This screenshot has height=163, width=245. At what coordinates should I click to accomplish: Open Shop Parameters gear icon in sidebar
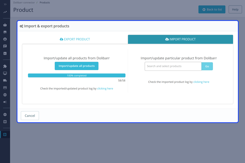(x=5, y=114)
